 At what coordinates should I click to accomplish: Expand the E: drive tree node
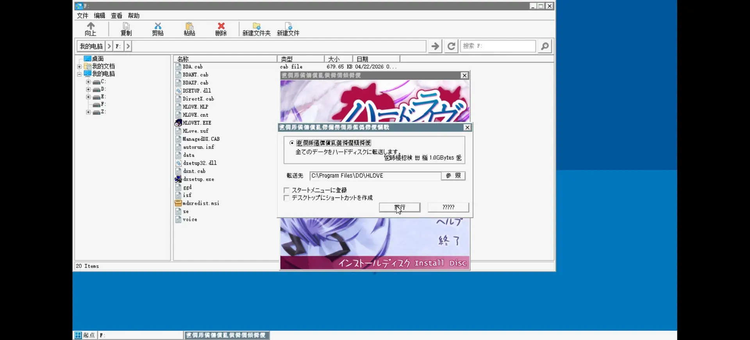click(x=88, y=97)
